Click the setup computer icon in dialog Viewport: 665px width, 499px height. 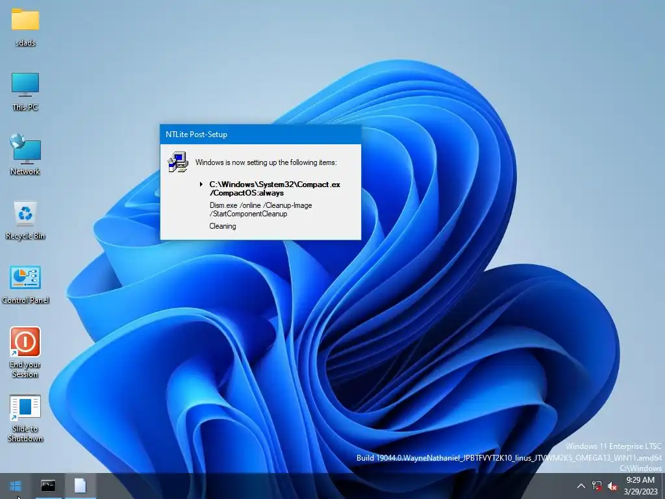coord(178,162)
